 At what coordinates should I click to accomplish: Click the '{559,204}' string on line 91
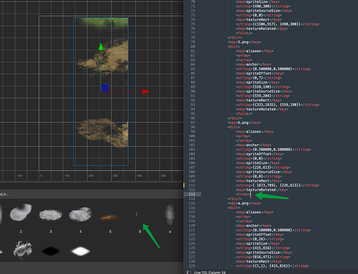pos(261,96)
